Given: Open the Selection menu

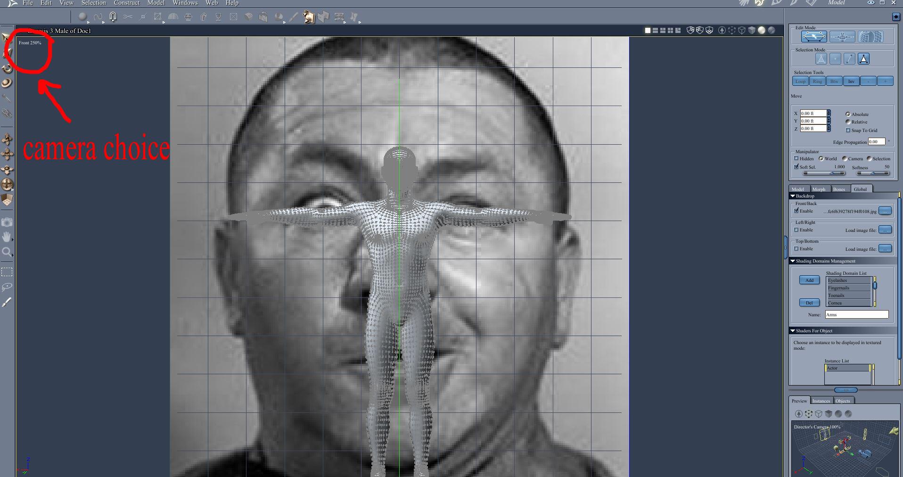Looking at the screenshot, I should [x=94, y=3].
